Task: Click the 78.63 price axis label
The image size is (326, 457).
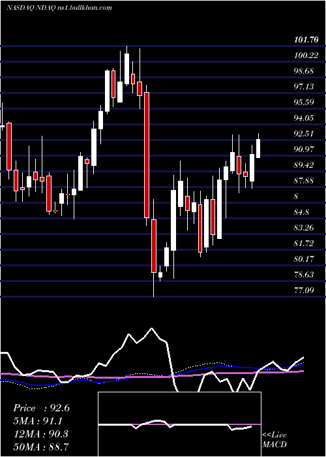Action: (304, 275)
